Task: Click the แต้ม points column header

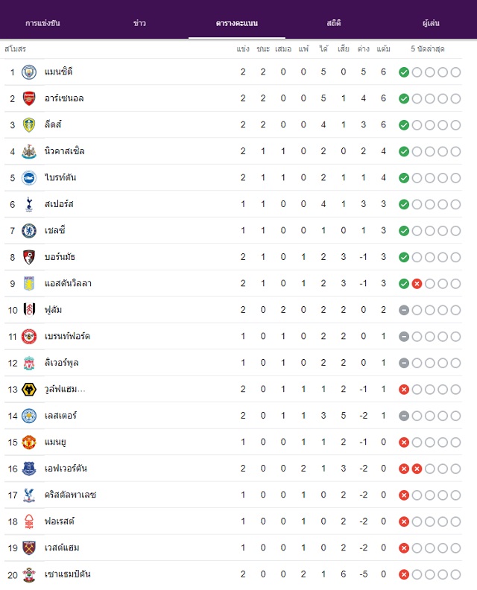Action: 384,49
